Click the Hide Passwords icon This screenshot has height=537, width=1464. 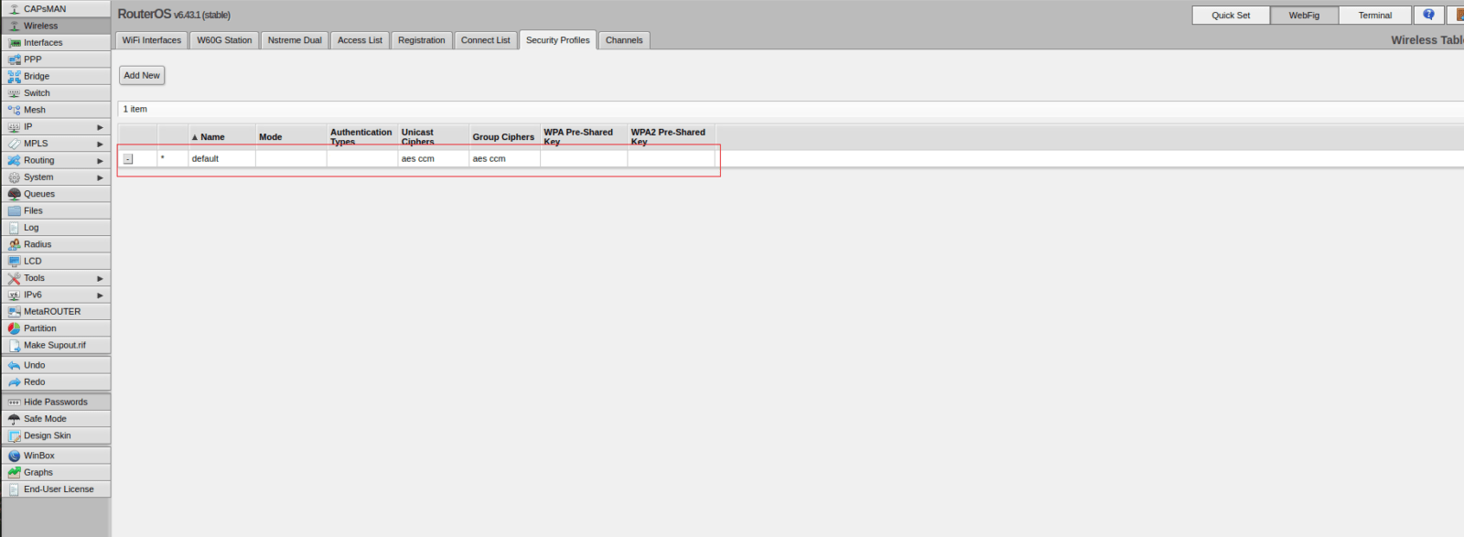[14, 403]
